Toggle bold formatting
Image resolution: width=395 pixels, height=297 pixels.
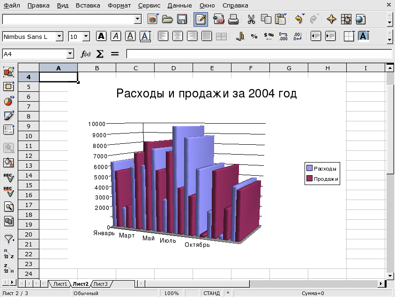101,36
